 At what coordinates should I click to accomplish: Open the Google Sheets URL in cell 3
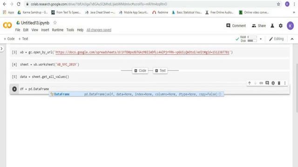tap(142, 52)
